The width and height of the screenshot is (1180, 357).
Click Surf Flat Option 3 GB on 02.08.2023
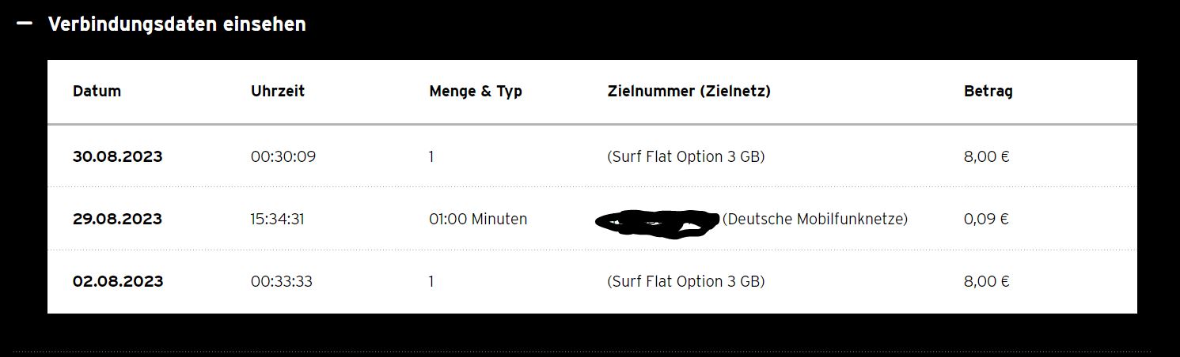pos(686,281)
